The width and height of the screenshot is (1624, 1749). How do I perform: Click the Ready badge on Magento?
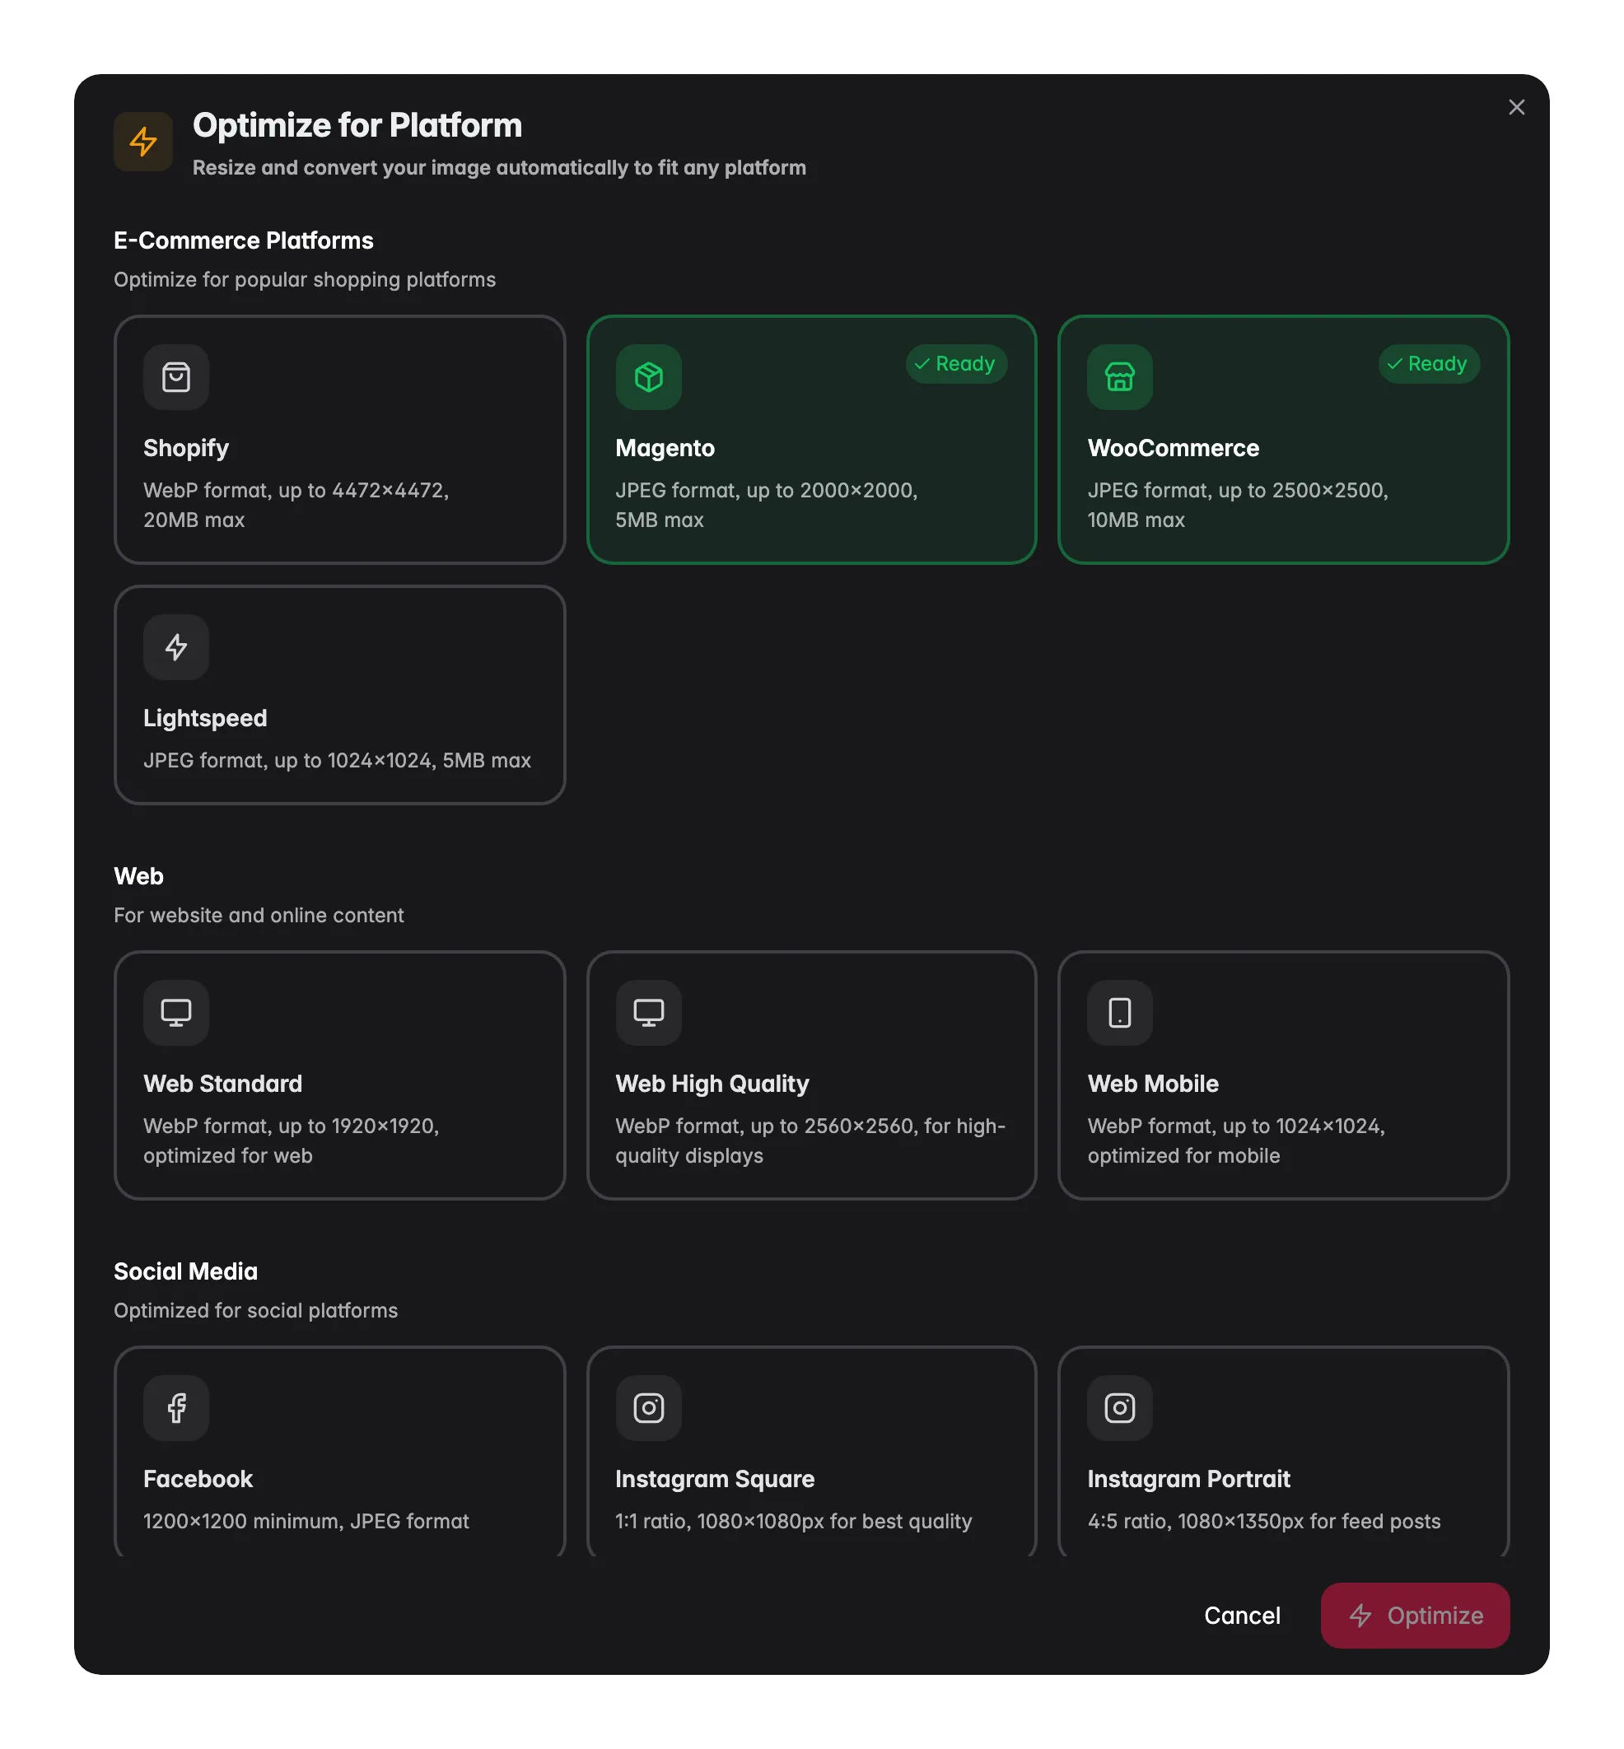tap(956, 364)
